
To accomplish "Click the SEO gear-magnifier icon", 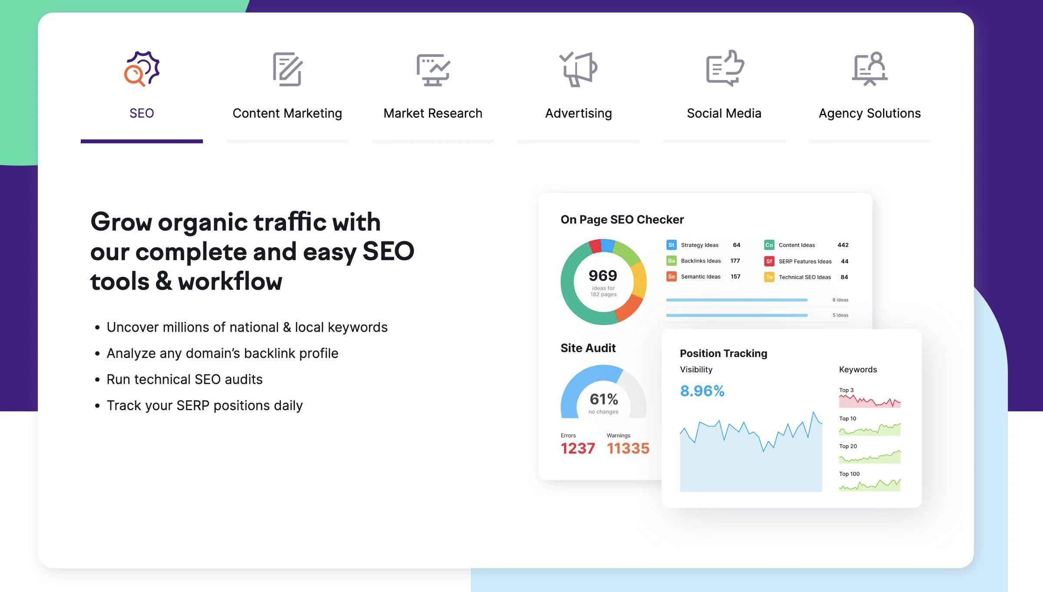I will tap(142, 69).
